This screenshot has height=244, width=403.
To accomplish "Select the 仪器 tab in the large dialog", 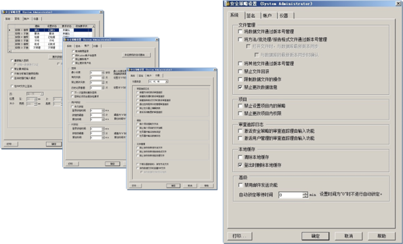I will [284, 16].
